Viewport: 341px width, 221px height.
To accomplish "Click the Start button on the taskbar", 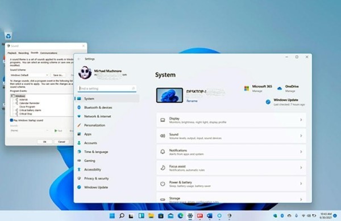I will coord(112,215).
